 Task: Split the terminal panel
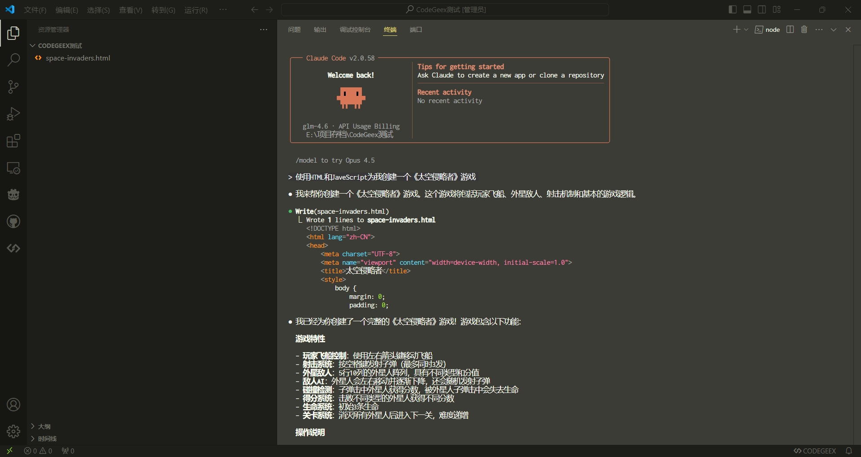coord(790,30)
